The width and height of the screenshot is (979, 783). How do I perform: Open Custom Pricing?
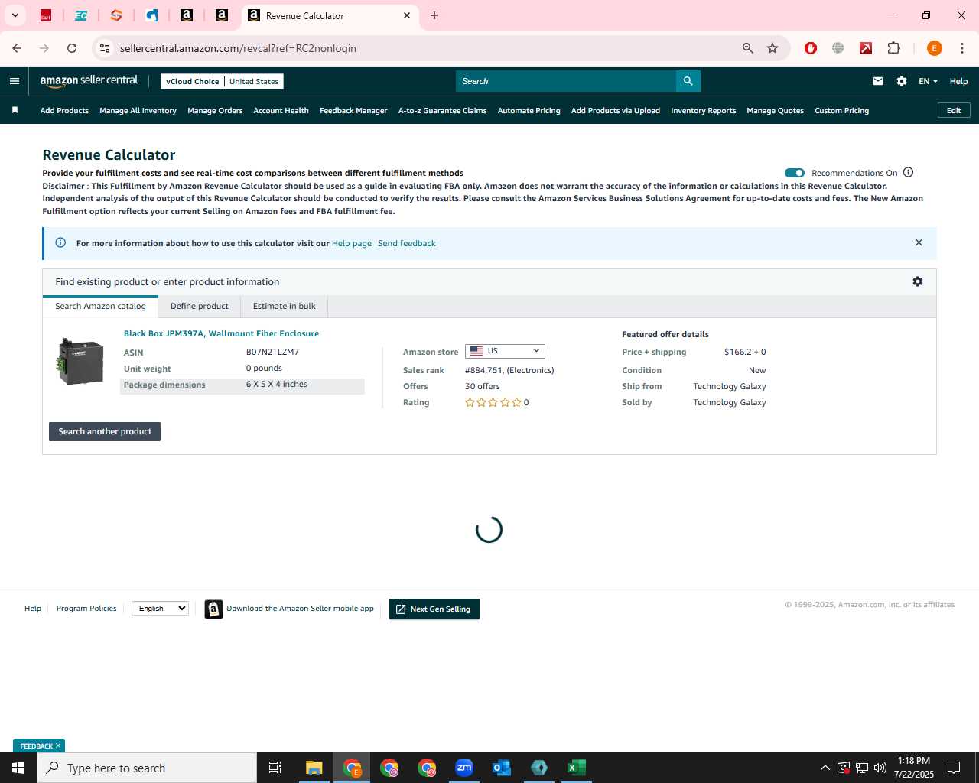(x=841, y=110)
